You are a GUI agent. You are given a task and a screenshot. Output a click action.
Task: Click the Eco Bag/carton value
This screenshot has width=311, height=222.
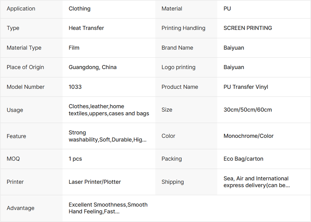click(x=243, y=159)
